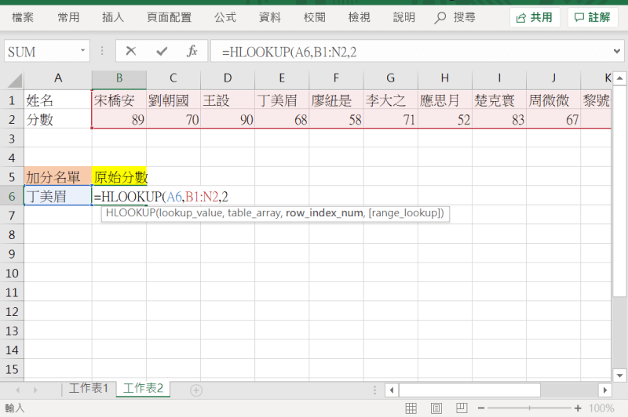
Task: Click the 共用 share button
Action: (534, 17)
